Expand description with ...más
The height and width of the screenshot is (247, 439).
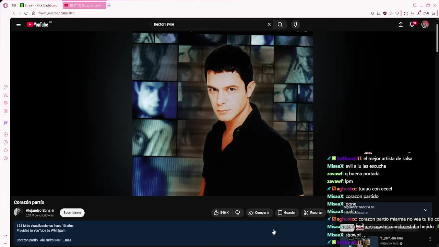point(67,240)
